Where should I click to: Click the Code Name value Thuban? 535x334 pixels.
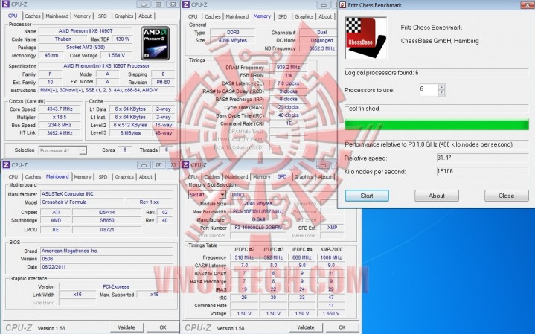[63, 39]
